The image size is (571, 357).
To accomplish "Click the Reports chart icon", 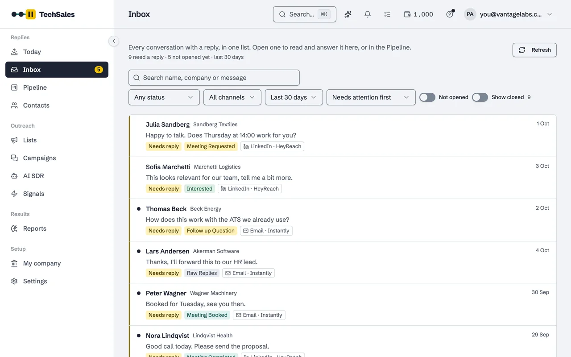I will [x=14, y=228].
